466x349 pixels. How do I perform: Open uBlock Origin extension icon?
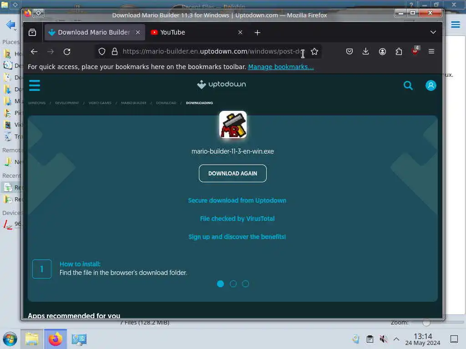(x=415, y=51)
